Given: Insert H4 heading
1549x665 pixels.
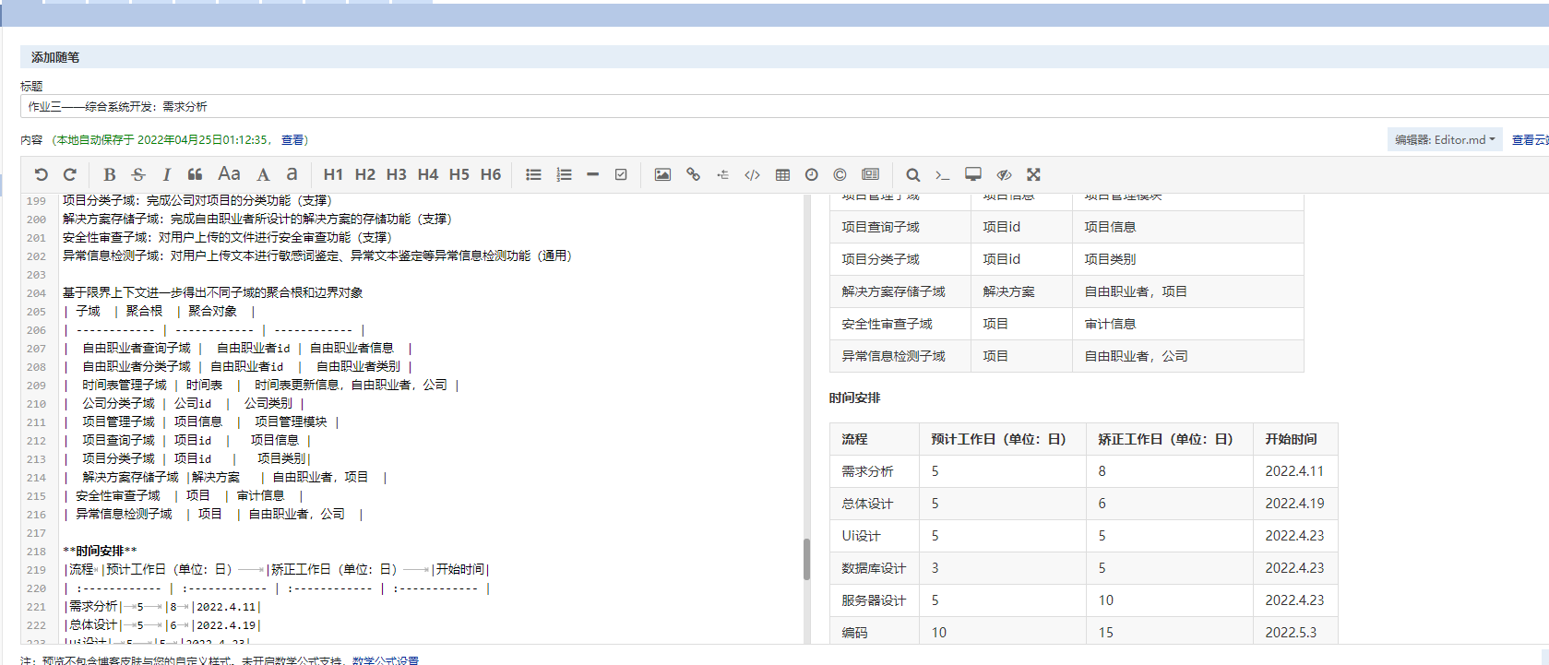Looking at the screenshot, I should (427, 174).
